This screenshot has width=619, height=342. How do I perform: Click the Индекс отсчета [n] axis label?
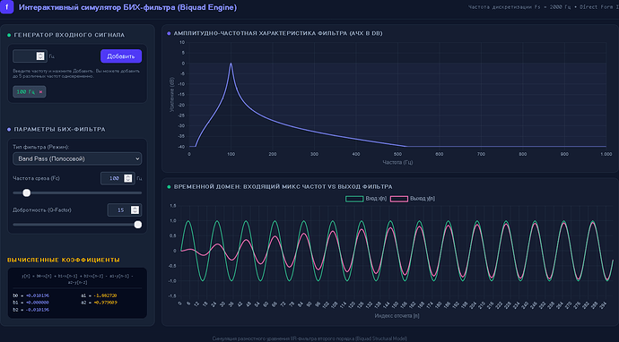pyautogui.click(x=397, y=316)
